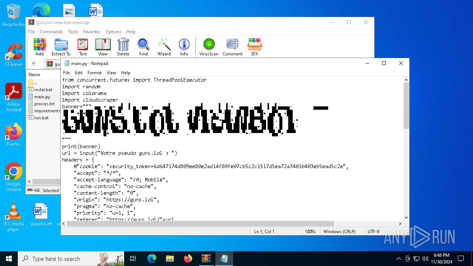This screenshot has height=266, width=473.
Task: Open Google Chrome desktop shortcut
Action: coord(14,177)
